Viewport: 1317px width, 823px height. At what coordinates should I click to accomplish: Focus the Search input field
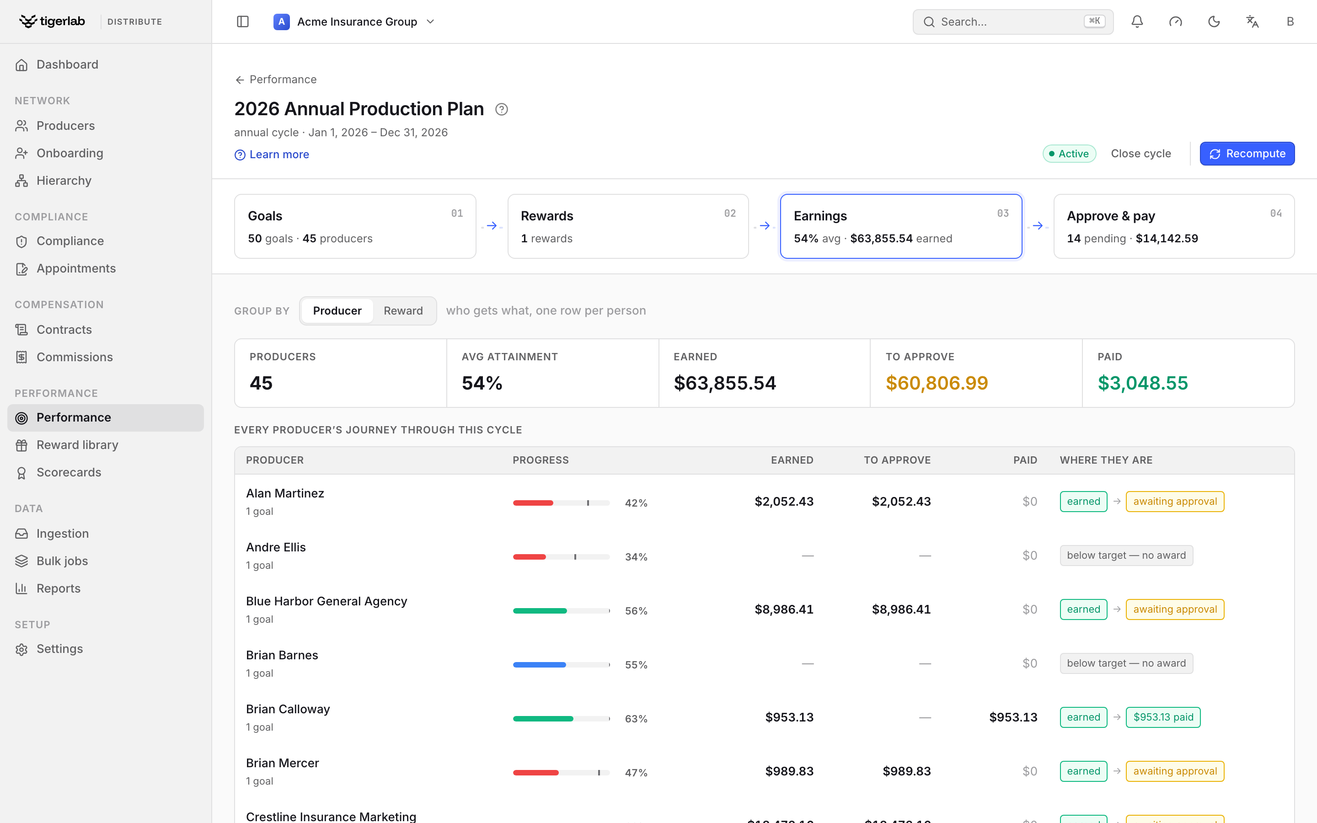tap(1013, 22)
